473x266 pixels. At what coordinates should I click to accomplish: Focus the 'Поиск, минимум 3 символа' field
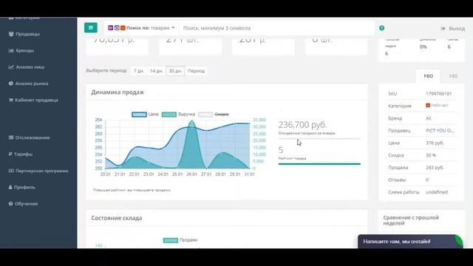point(276,28)
